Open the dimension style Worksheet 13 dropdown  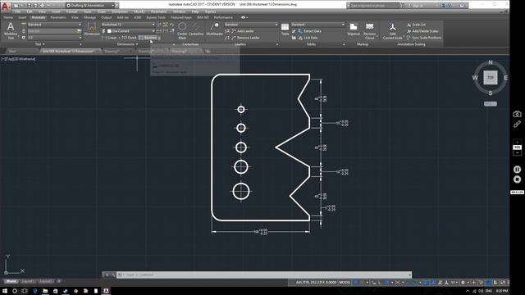coord(128,25)
